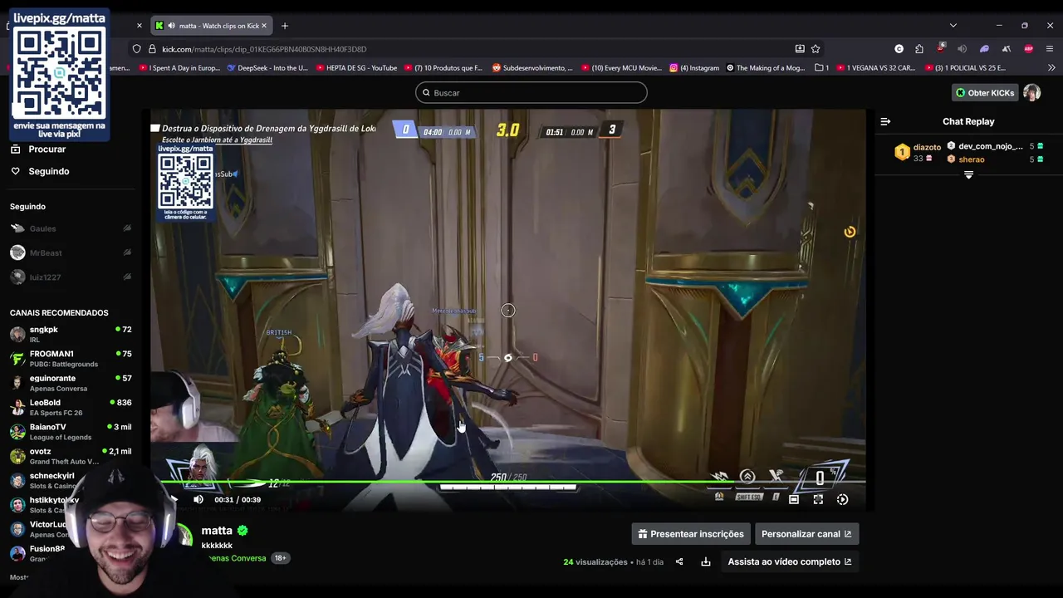Click Presentear inscrições button
This screenshot has width=1063, height=598.
point(689,534)
